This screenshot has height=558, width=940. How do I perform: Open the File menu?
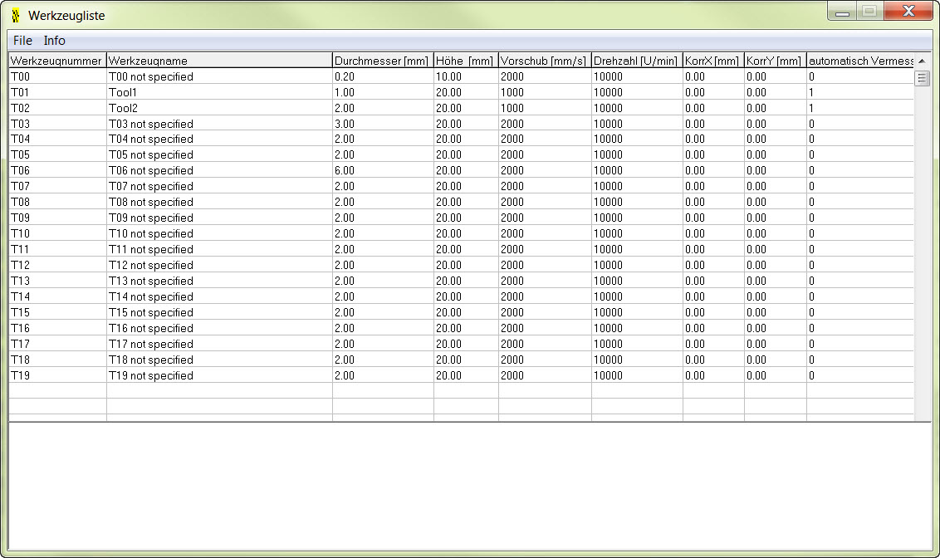click(x=22, y=41)
